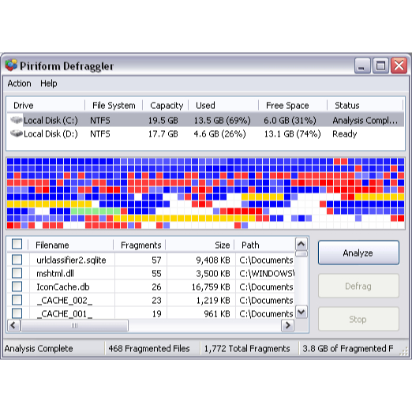Click the file list scroll down arrow
The width and height of the screenshot is (412, 412).
click(x=302, y=313)
